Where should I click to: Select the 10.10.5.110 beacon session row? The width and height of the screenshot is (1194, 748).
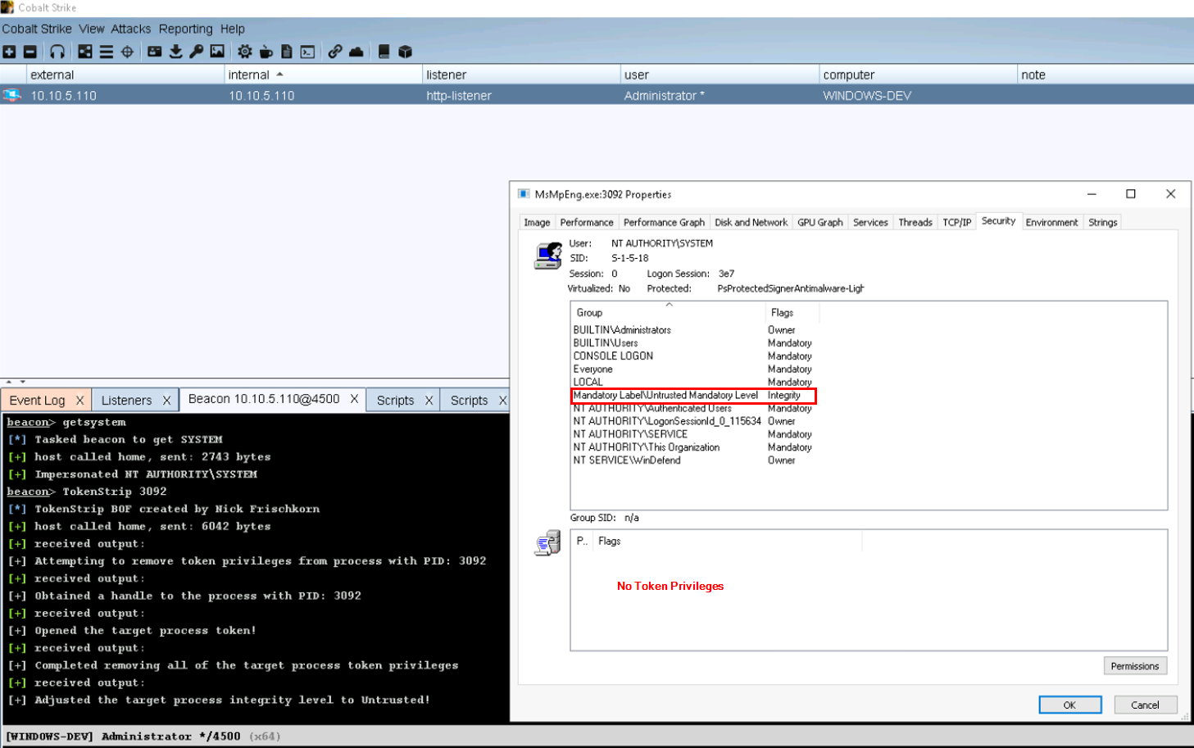[x=597, y=95]
